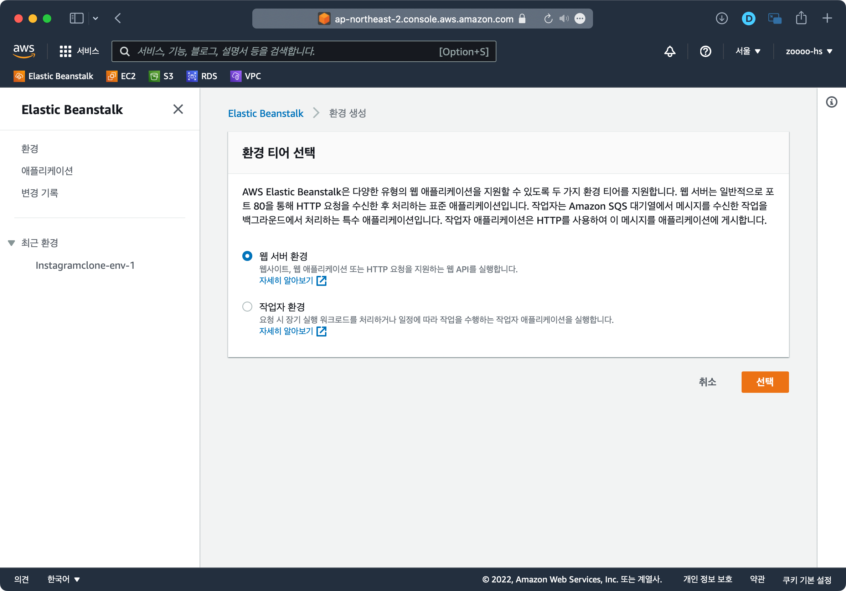Click the Safari address bar URL

coord(424,19)
